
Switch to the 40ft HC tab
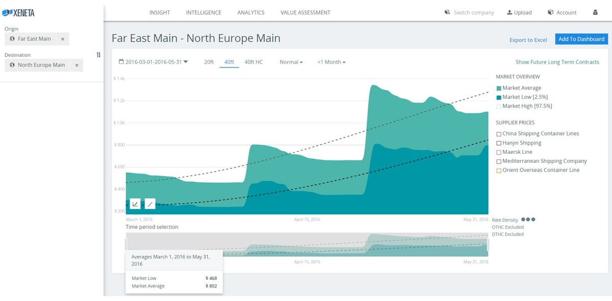[253, 62]
